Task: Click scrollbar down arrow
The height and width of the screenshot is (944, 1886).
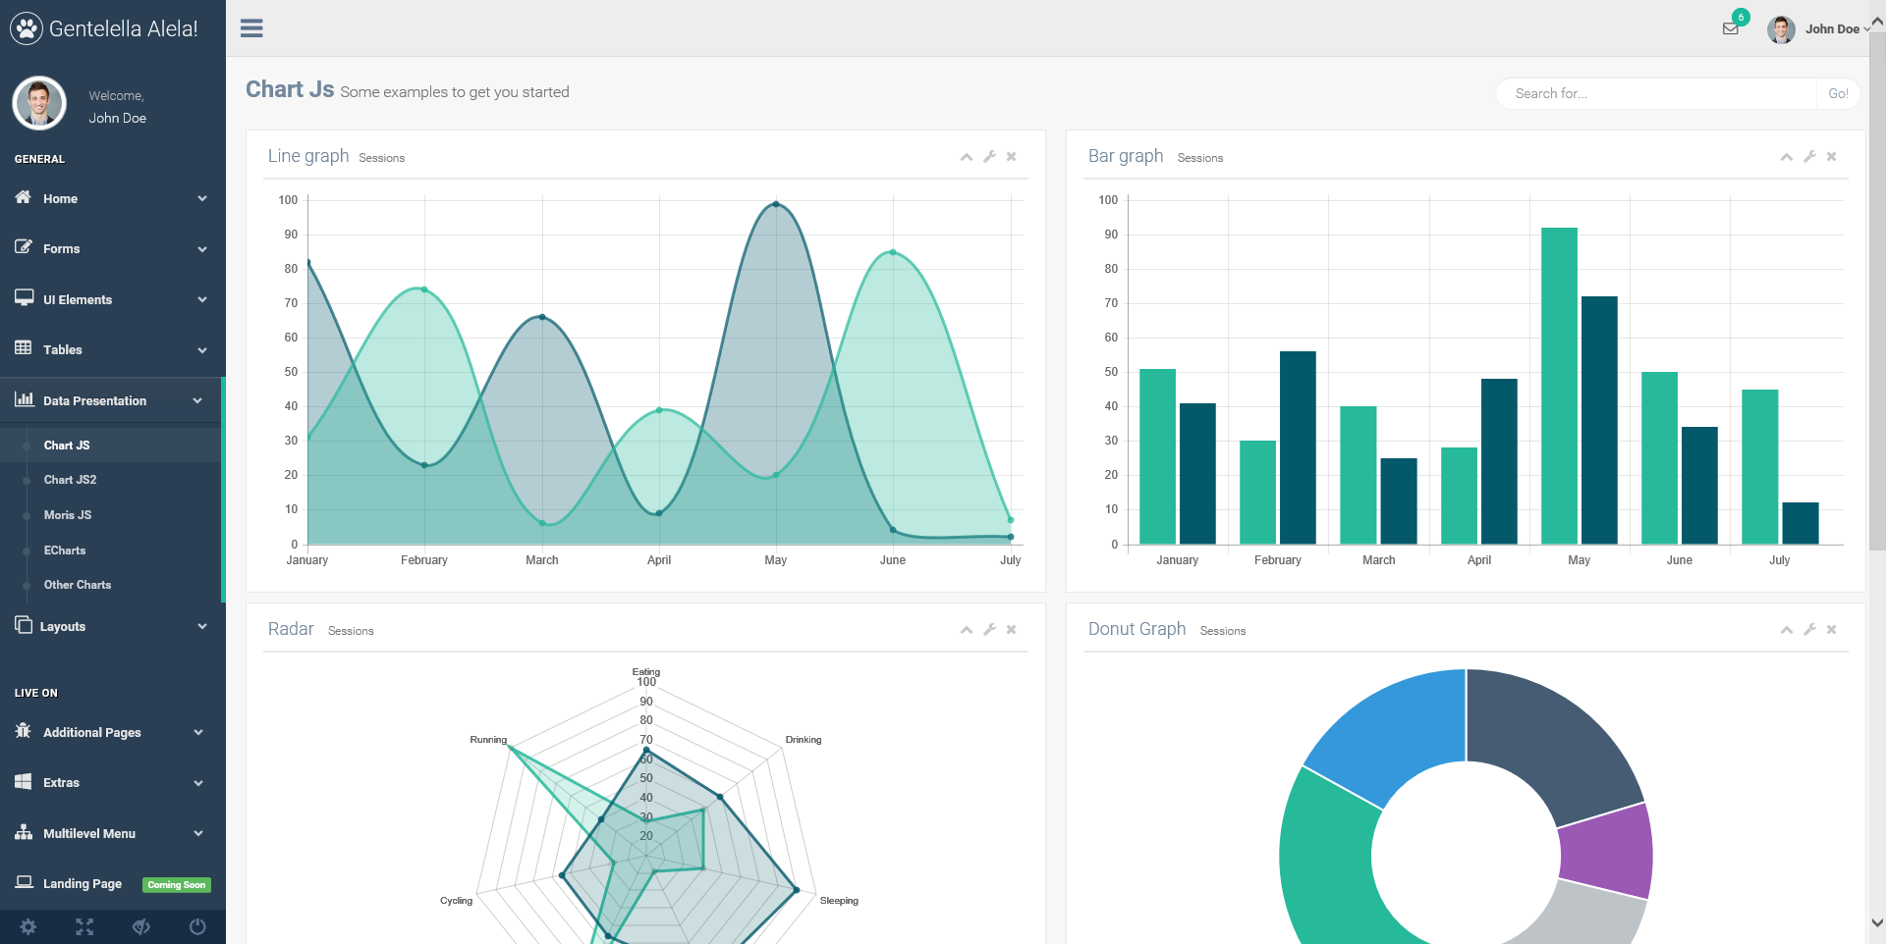Action: point(1877,923)
